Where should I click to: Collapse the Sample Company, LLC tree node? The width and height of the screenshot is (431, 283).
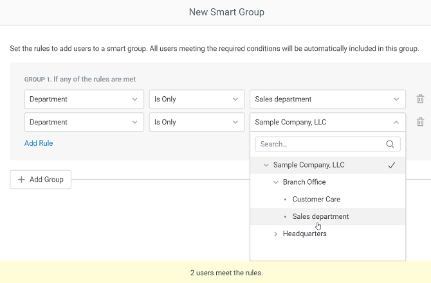[266, 165]
